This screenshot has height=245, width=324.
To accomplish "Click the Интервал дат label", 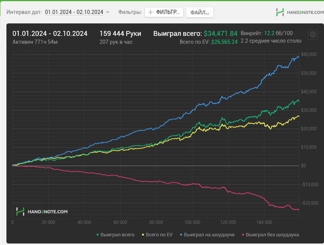I will click(x=24, y=12).
